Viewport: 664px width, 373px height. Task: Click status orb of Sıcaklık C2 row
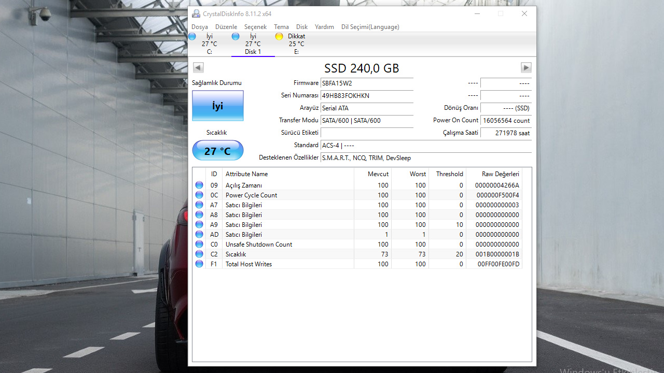coord(199,254)
